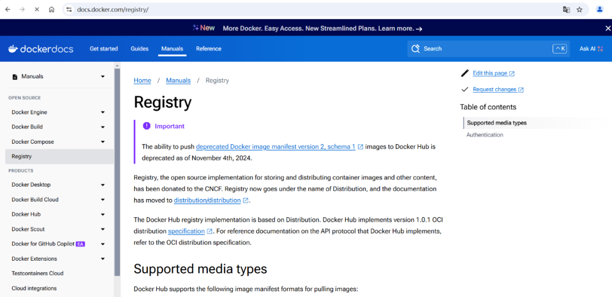Click the dockerdocs logo
Viewport: 612px width, 297px height.
coord(41,49)
